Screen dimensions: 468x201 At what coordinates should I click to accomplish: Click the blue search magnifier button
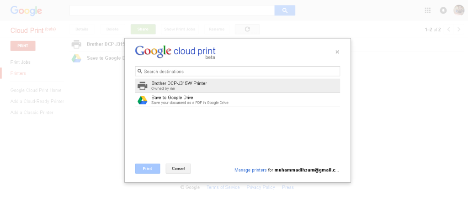point(285,10)
